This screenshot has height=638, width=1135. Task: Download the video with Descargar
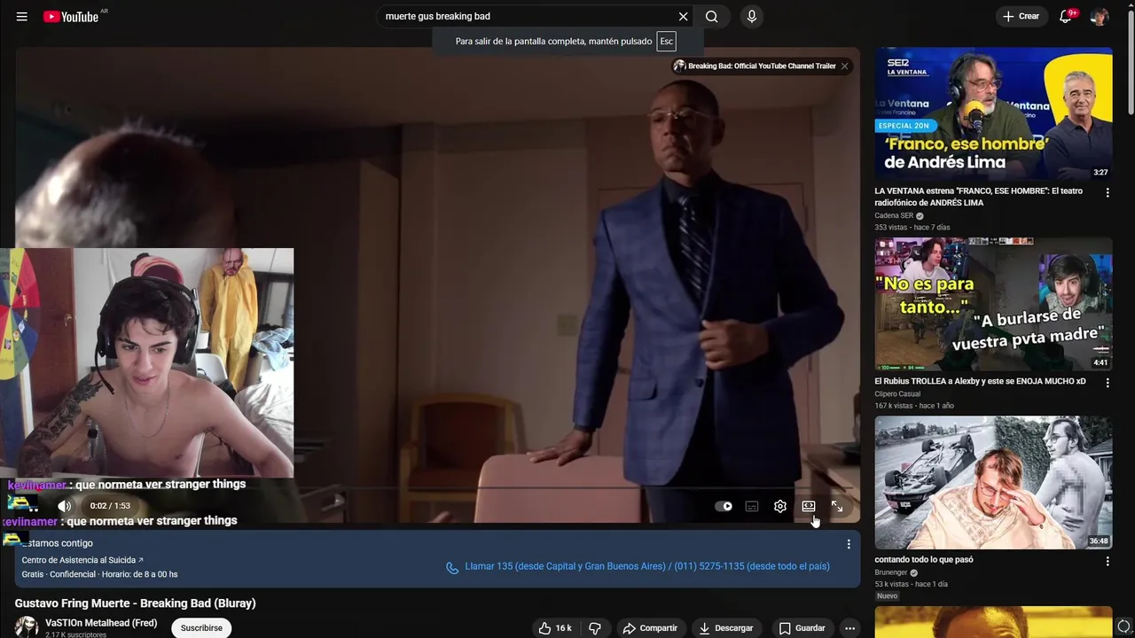(x=726, y=627)
